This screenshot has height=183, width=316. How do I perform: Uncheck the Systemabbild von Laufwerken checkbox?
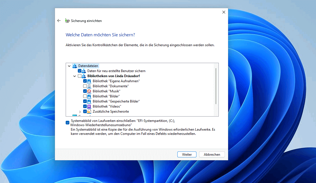pyautogui.click(x=67, y=122)
